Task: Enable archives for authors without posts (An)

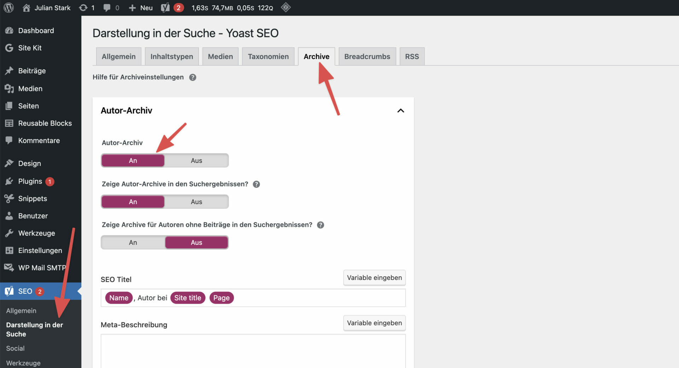Action: (x=133, y=243)
